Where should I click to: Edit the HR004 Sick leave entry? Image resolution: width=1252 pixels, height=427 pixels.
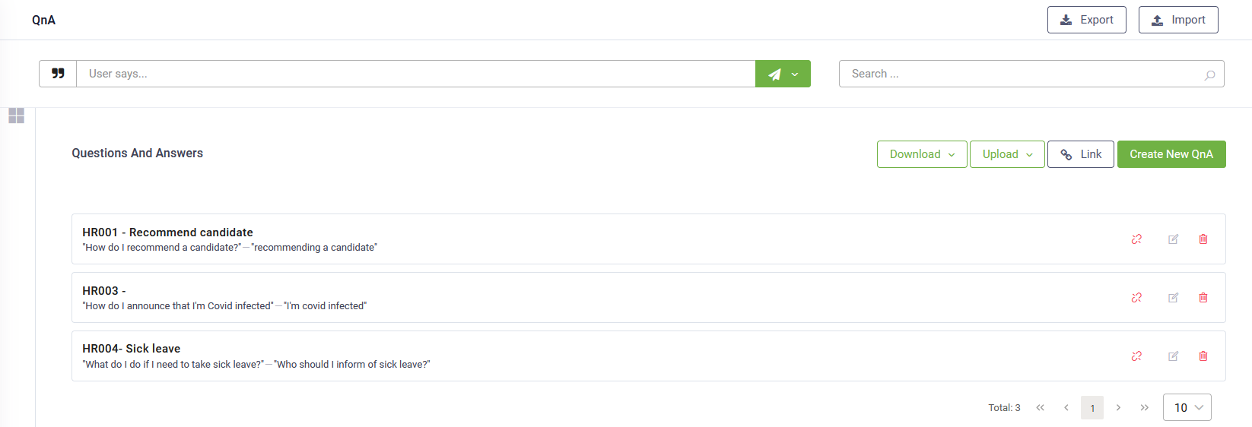pos(1174,356)
